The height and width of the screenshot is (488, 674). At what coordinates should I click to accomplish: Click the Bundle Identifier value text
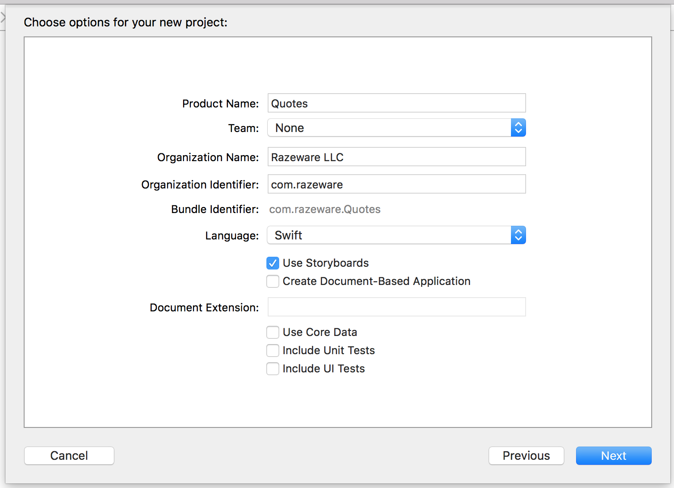click(x=325, y=209)
